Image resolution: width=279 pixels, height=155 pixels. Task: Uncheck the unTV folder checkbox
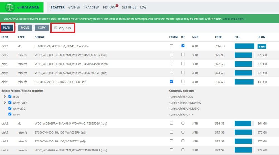click(10, 114)
